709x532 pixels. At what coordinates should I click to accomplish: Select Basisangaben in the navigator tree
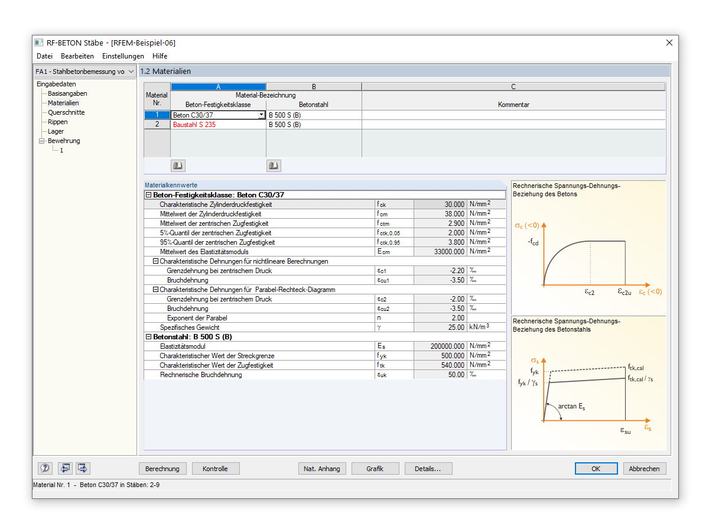click(67, 93)
